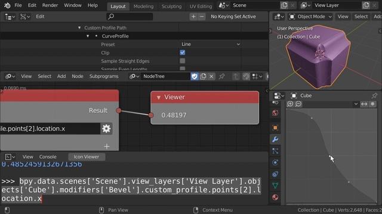This screenshot has width=382, height=214.
Task: Click the new view layer icon
Action: 366,5
